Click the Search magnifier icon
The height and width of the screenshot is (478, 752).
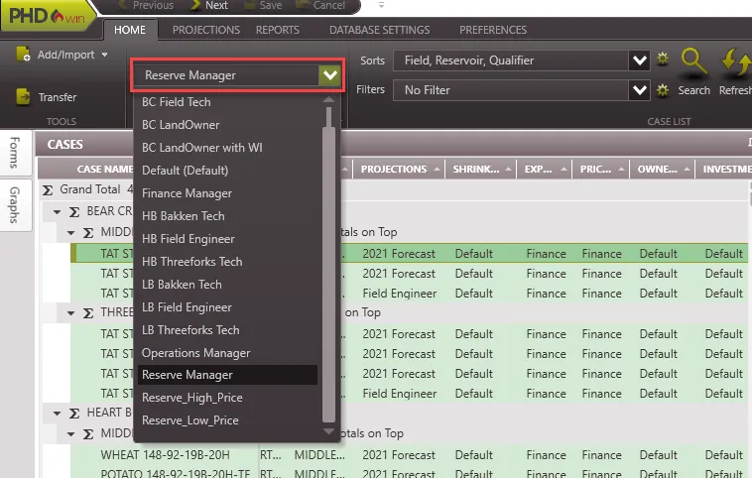(693, 63)
